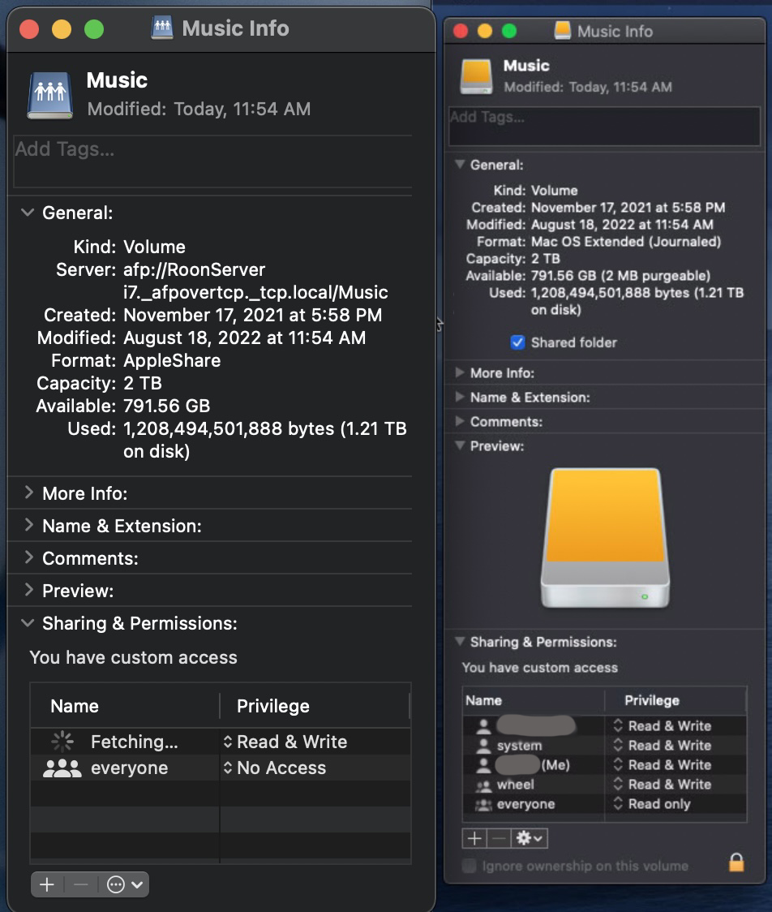Image resolution: width=772 pixels, height=912 pixels.
Task: Click the Add Tags field in right window
Action: tap(605, 126)
